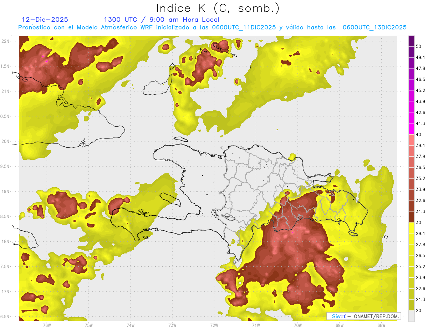This screenshot has width=428, height=330.
Task: Click the '74W' longitude label
Action: (x=131, y=325)
